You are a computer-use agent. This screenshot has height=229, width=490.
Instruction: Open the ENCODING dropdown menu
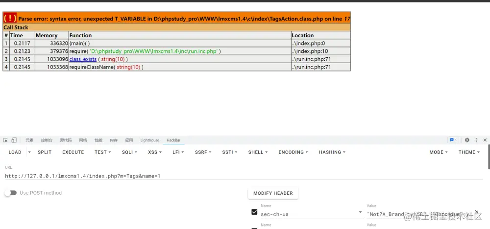tap(293, 152)
